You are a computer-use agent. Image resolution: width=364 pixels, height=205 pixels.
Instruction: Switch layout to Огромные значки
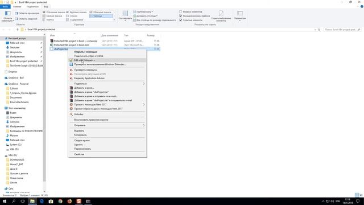click(53, 12)
